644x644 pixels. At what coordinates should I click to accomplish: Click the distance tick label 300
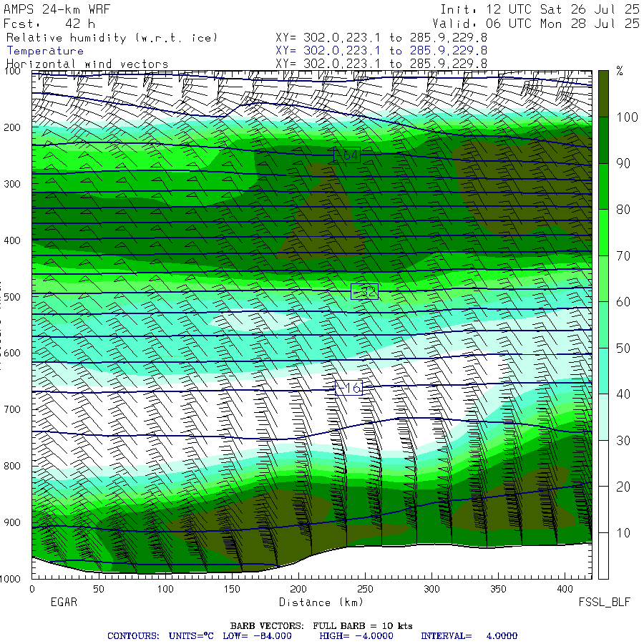coord(431,589)
